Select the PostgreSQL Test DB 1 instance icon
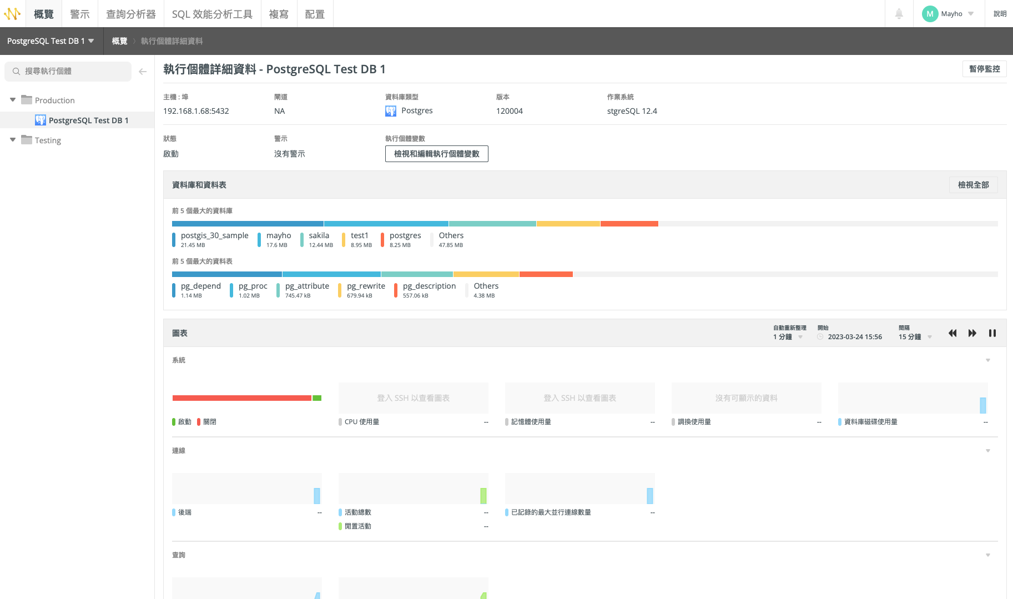1013x599 pixels. click(39, 120)
